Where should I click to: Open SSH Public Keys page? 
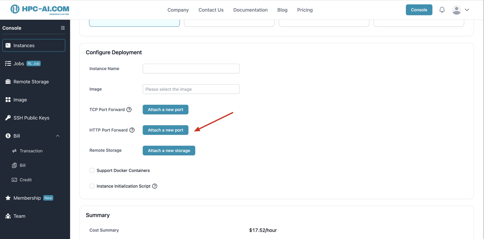(31, 118)
